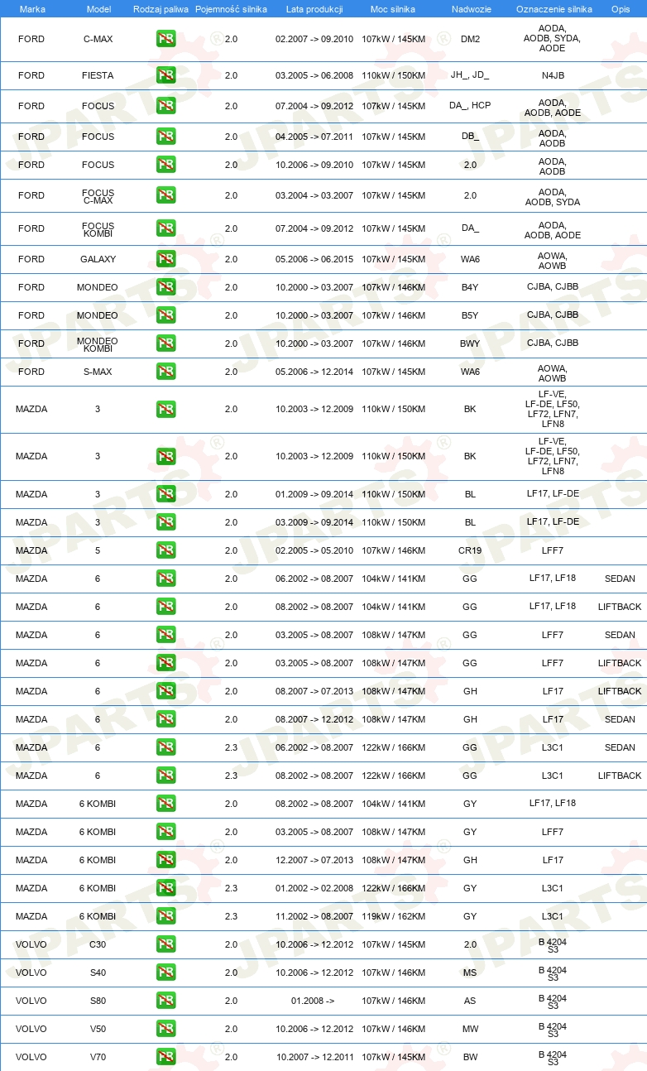Viewport: 647px width, 1071px height.
Task: Click the fuel icon in Ford Focus Kombi row
Action: pyautogui.click(x=166, y=228)
